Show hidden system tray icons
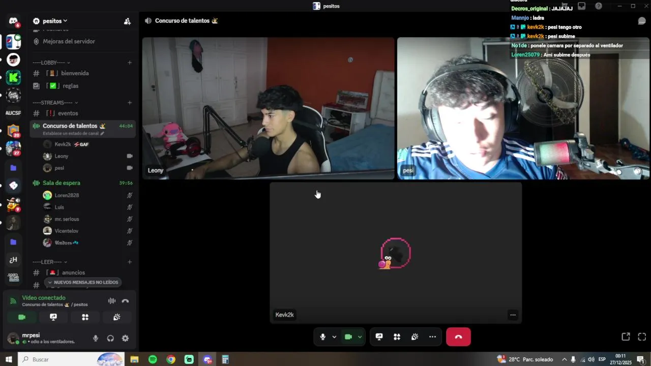Screen dimensions: 651x366 [x=564, y=359]
